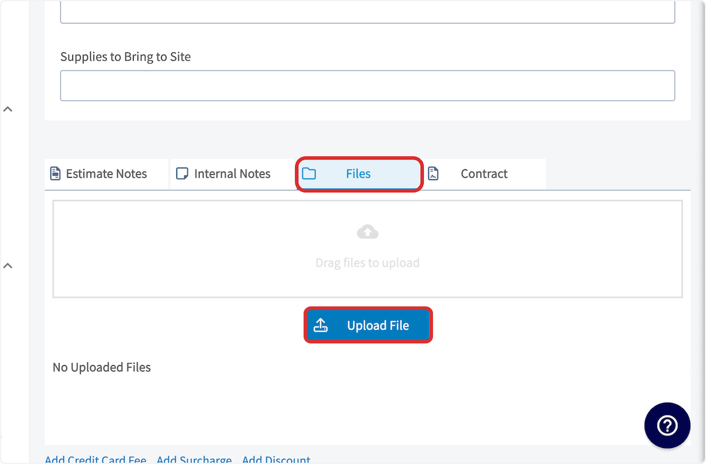Click the Files folder icon

click(x=309, y=173)
